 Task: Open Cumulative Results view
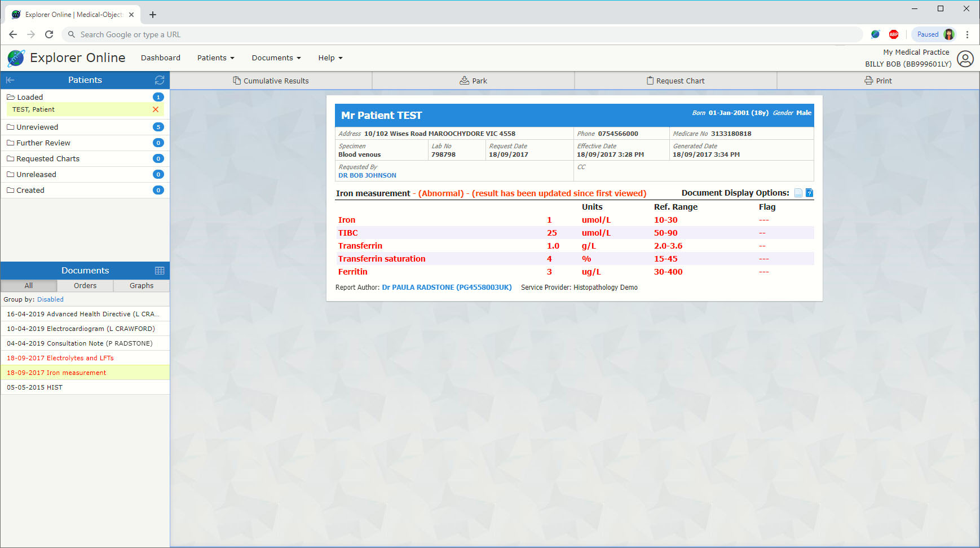(x=271, y=81)
